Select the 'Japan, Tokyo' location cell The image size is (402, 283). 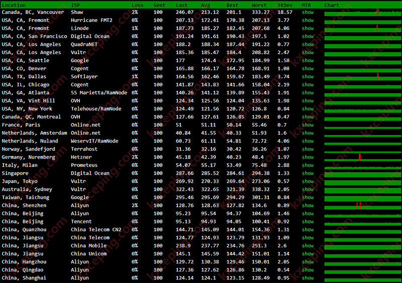pos(20,181)
